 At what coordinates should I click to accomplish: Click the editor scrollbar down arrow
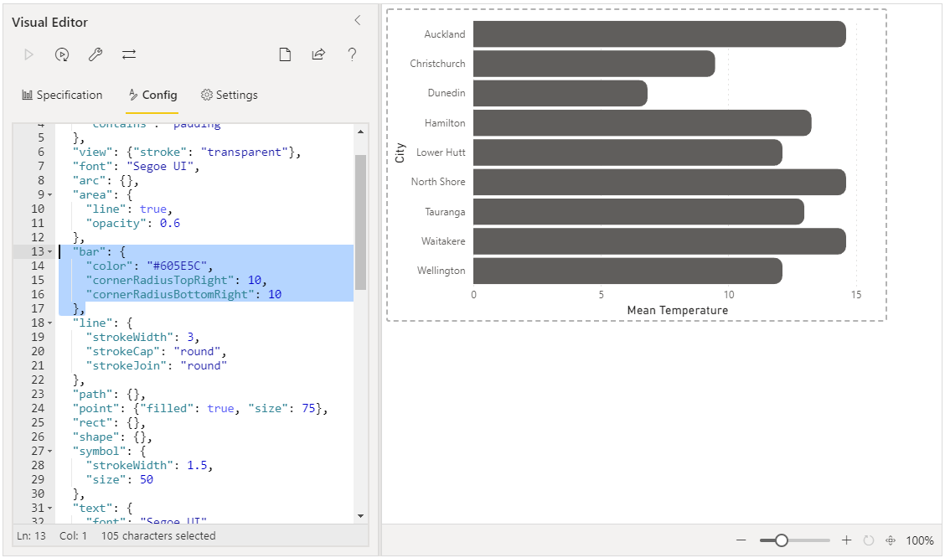[360, 516]
